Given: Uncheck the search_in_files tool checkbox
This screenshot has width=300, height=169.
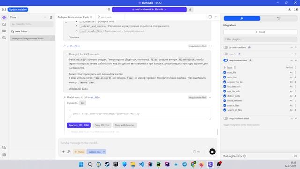Looking at the screenshot, I should (225, 110).
